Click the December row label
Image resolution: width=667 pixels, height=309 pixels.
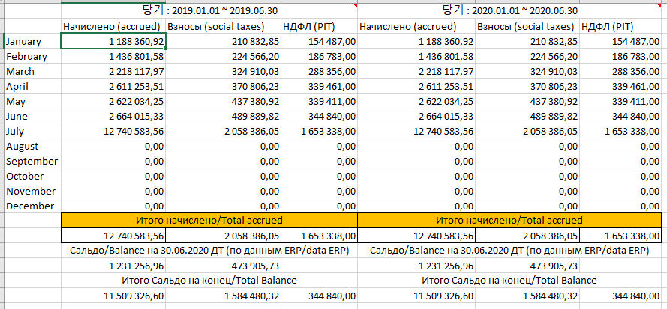[x=30, y=206]
